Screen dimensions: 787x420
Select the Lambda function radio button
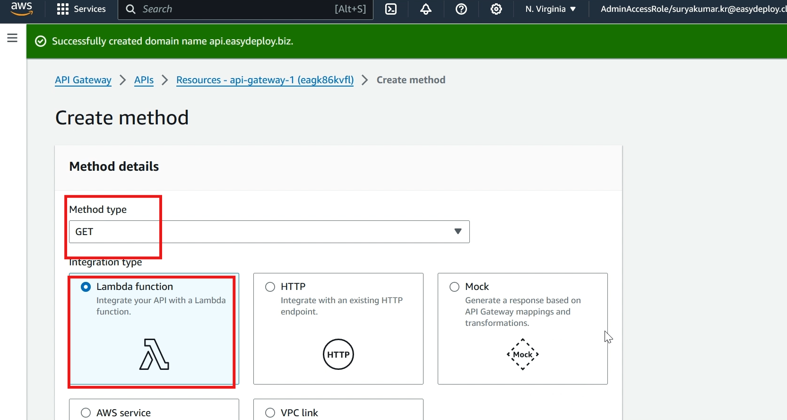point(86,287)
